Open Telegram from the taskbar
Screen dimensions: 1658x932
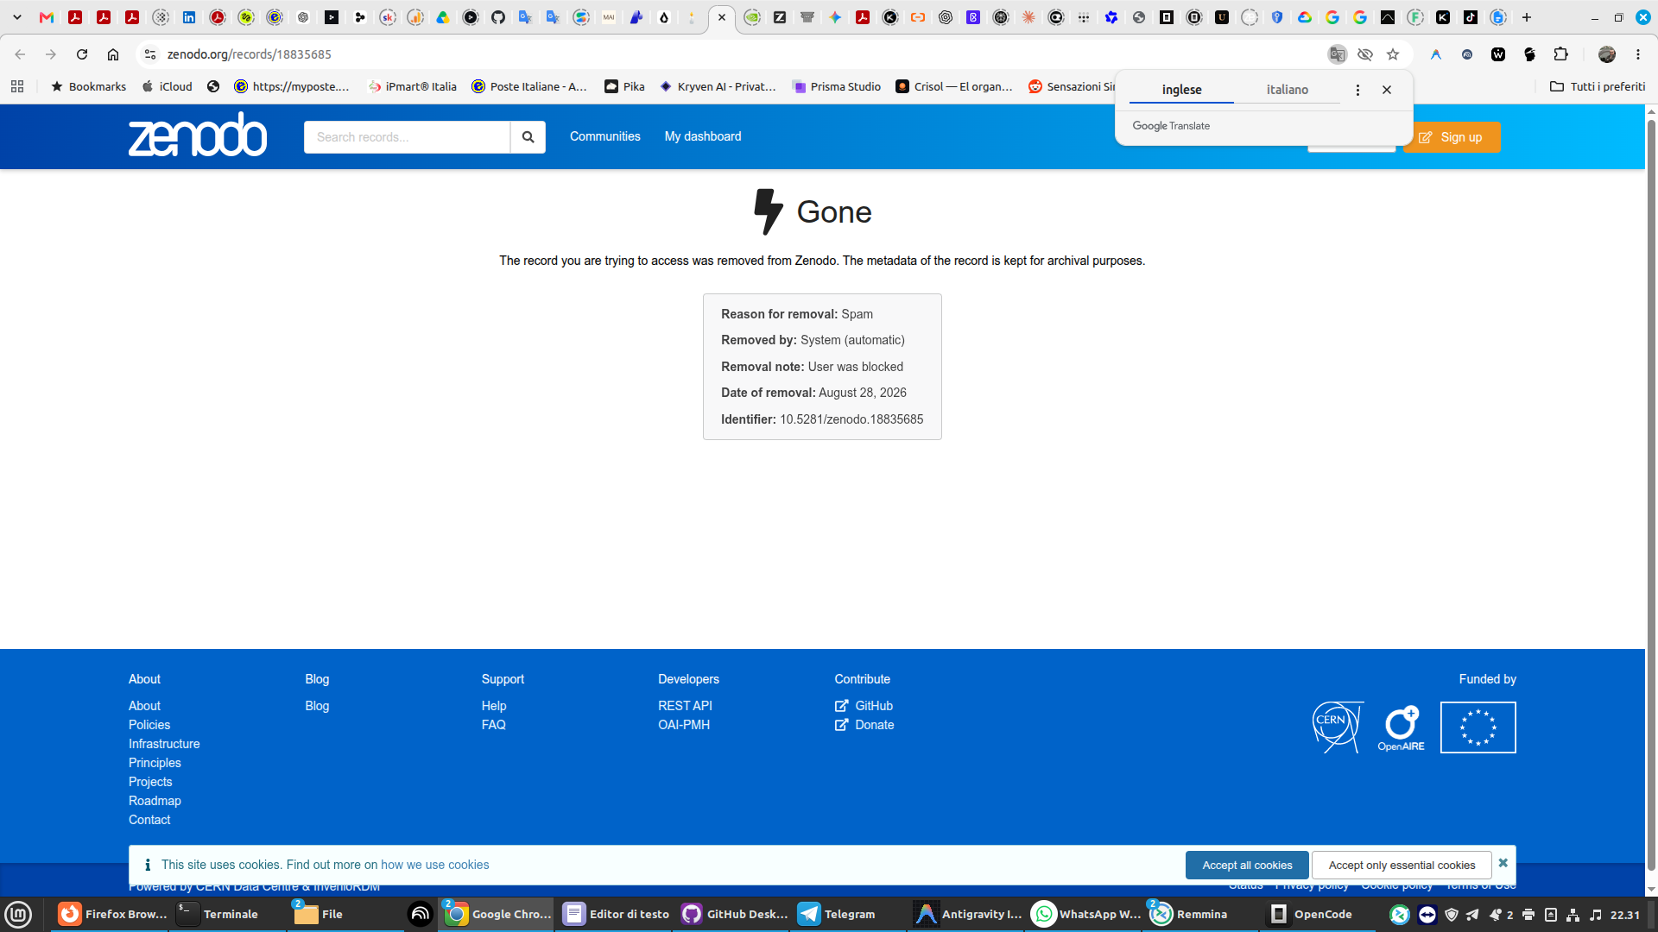[836, 914]
